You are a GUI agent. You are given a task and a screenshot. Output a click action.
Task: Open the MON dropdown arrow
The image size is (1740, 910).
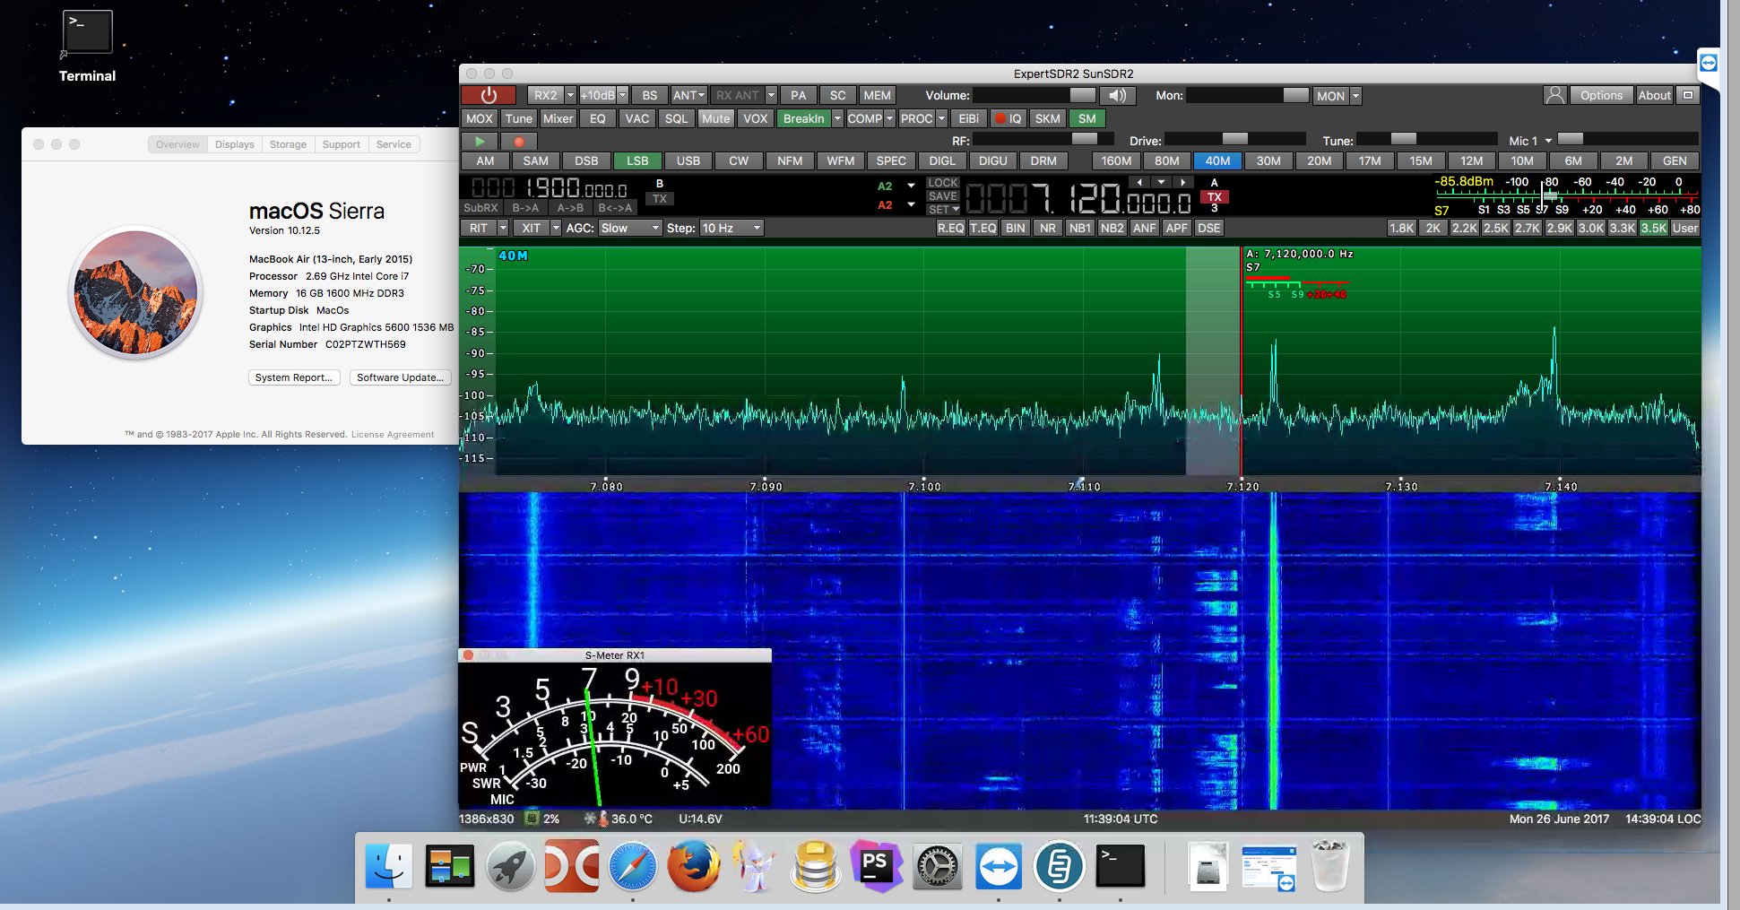[1355, 95]
